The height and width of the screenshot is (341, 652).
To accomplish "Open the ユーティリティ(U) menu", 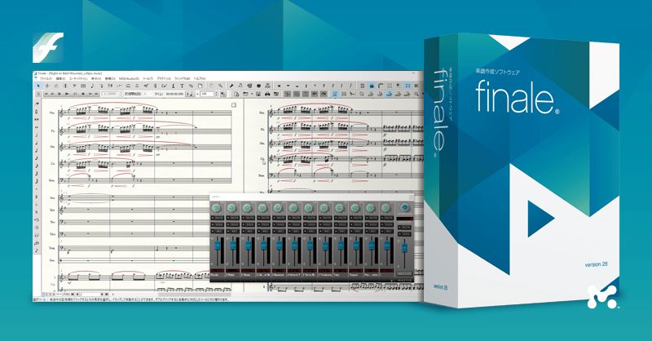I will (78, 78).
